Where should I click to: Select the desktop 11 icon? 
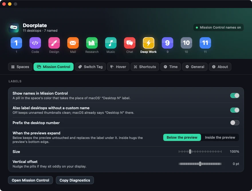(x=205, y=43)
